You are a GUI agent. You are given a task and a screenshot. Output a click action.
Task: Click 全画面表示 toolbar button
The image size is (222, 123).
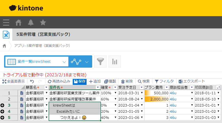click(14, 81)
